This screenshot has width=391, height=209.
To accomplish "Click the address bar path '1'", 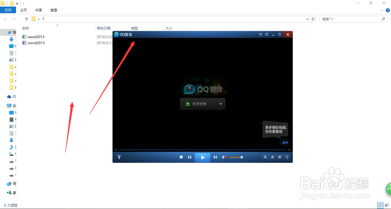I will click(43, 19).
